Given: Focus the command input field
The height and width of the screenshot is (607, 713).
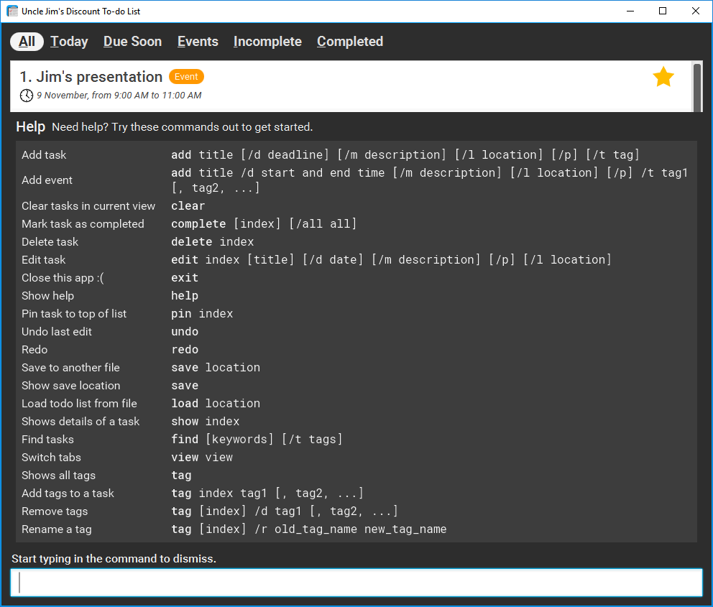Looking at the screenshot, I should (x=356, y=583).
